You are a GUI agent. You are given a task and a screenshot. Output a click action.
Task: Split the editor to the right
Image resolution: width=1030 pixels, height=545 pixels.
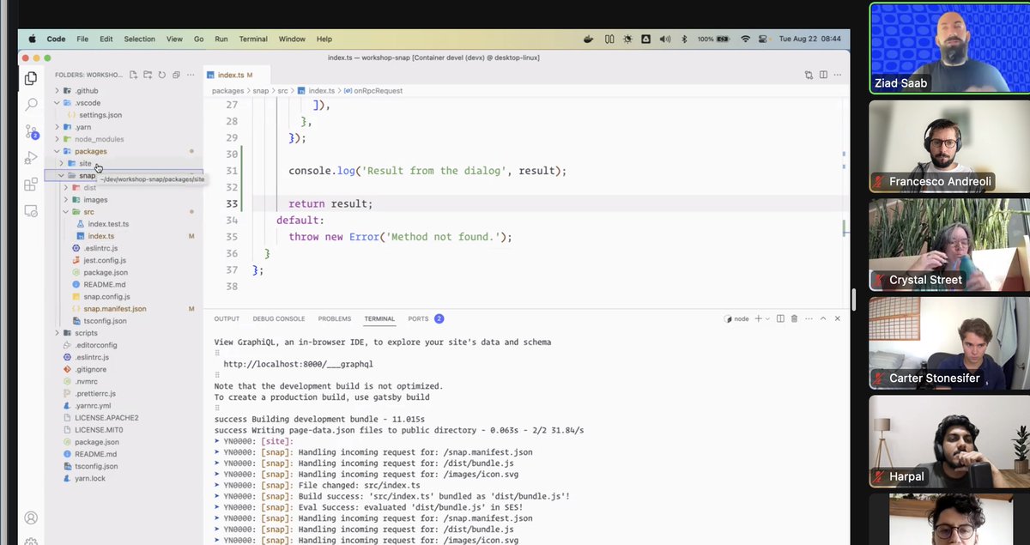[x=823, y=75]
